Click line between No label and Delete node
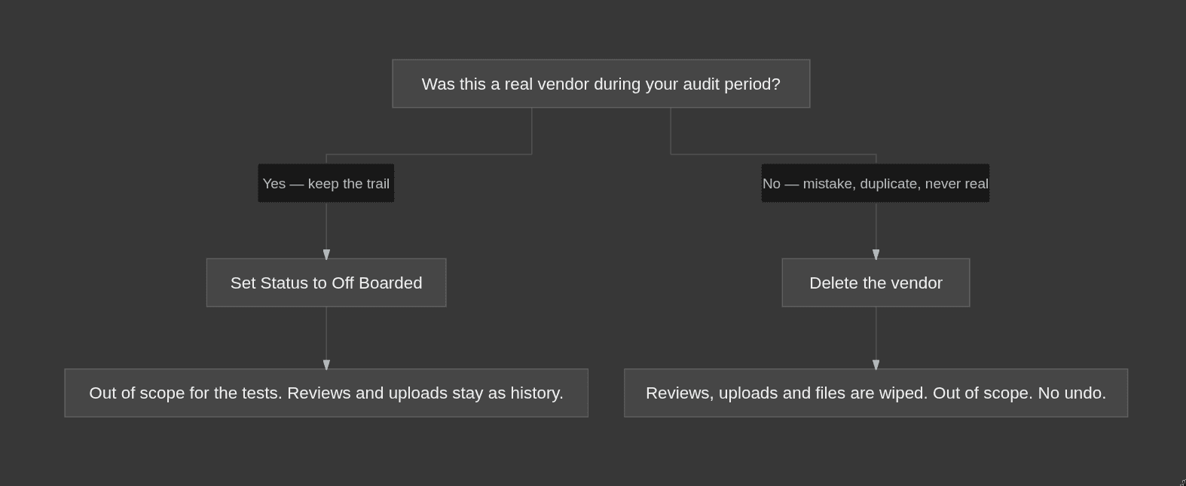 click(876, 226)
